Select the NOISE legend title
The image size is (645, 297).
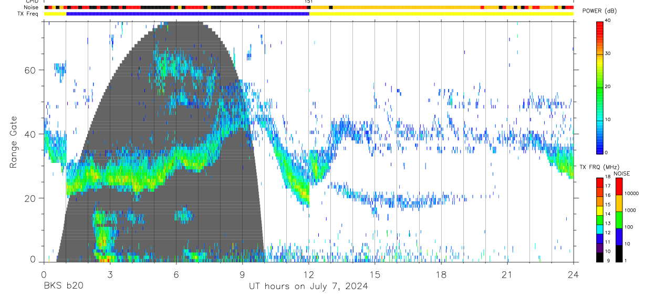click(622, 173)
